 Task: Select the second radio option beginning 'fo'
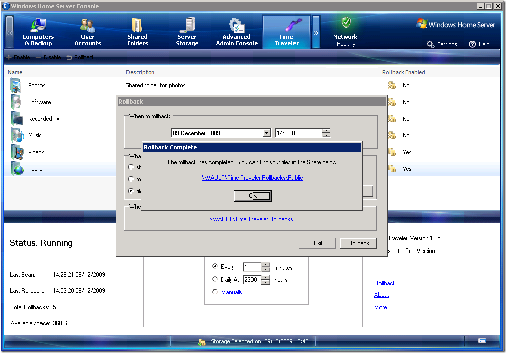click(x=131, y=179)
